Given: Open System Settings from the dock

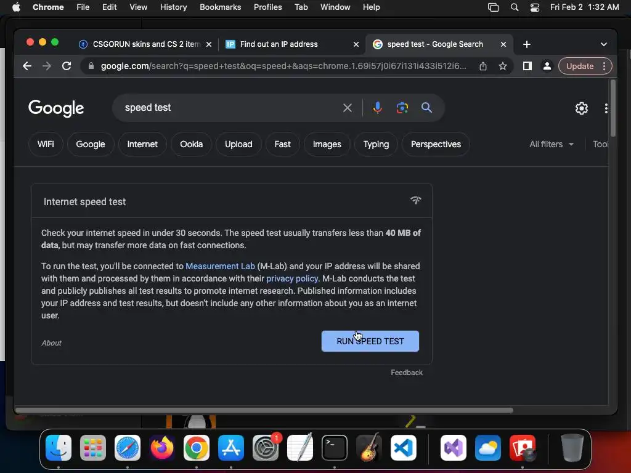Looking at the screenshot, I should click(266, 448).
